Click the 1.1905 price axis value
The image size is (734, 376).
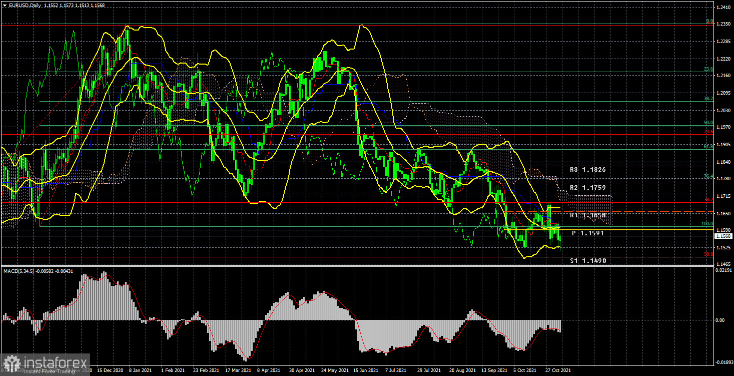(x=723, y=145)
